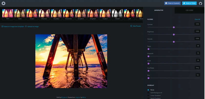Select the Linear Gradient overlay option

tap(154, 96)
